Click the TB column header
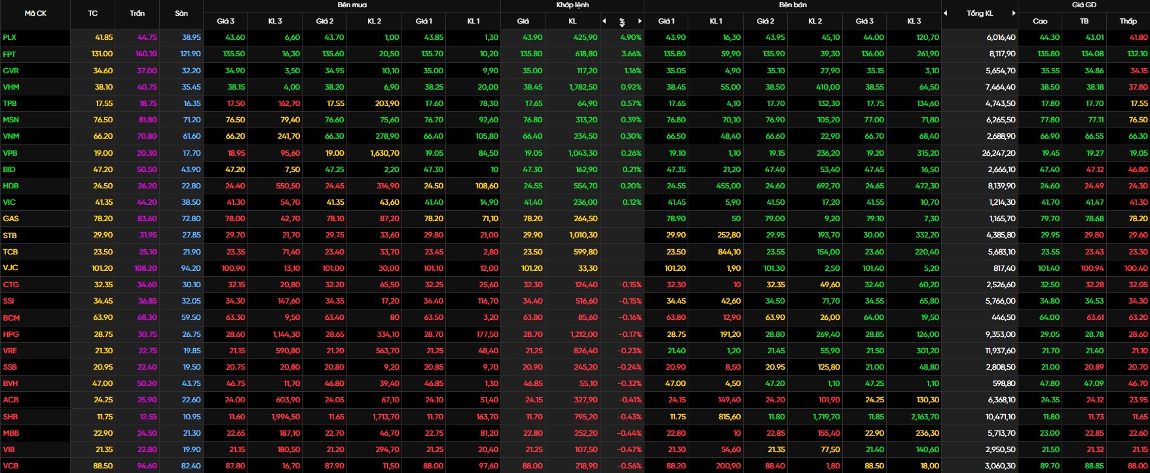 tap(1085, 21)
